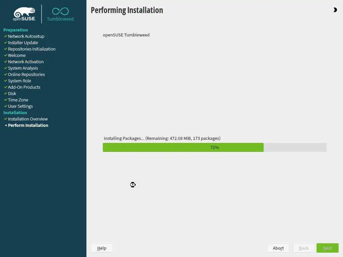
Task: Click the 72% installation progress bar
Action: click(x=215, y=147)
